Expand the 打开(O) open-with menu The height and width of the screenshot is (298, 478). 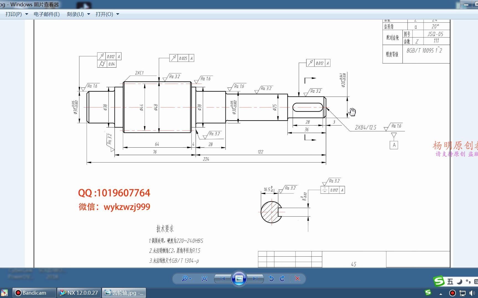[107, 14]
